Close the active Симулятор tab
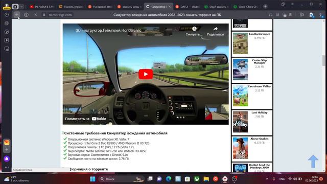The height and width of the screenshot is (184, 327). coord(170,7)
